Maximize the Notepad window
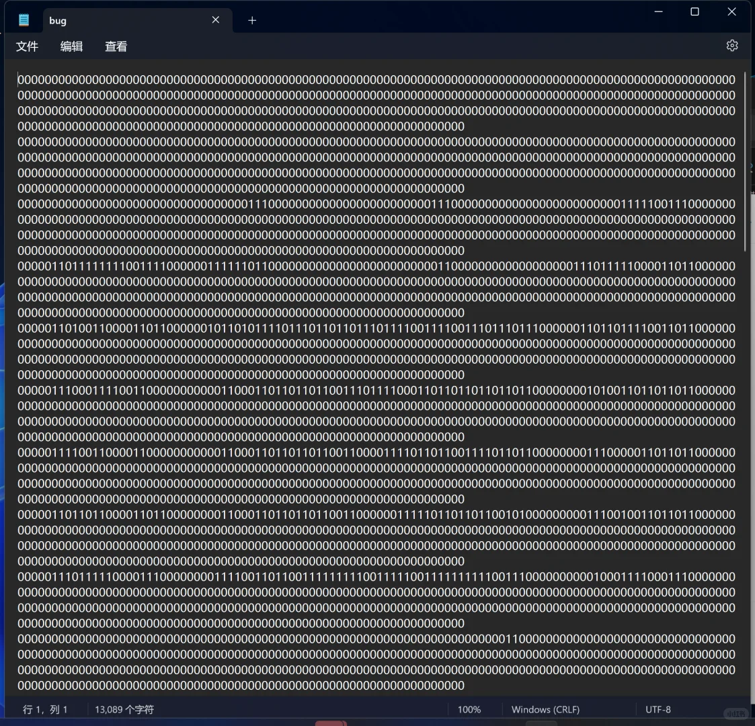The height and width of the screenshot is (726, 755). (694, 11)
